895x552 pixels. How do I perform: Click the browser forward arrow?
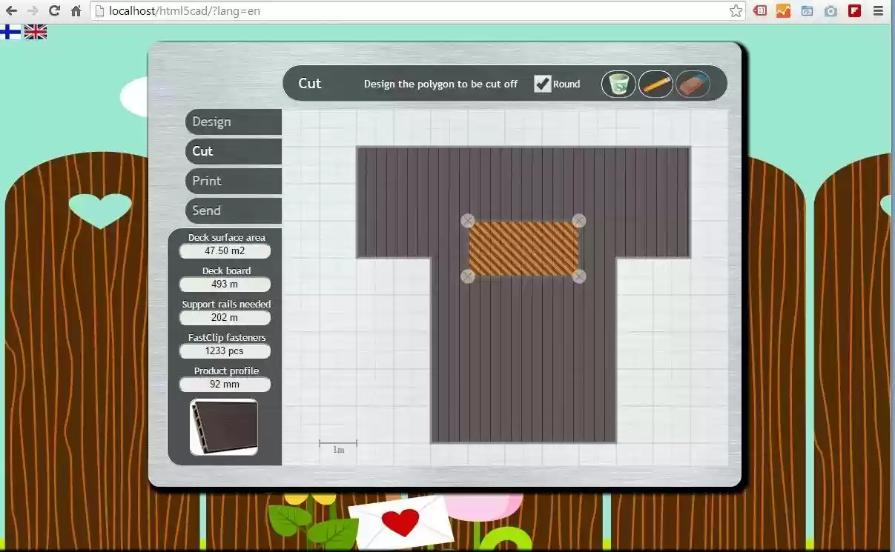point(33,10)
